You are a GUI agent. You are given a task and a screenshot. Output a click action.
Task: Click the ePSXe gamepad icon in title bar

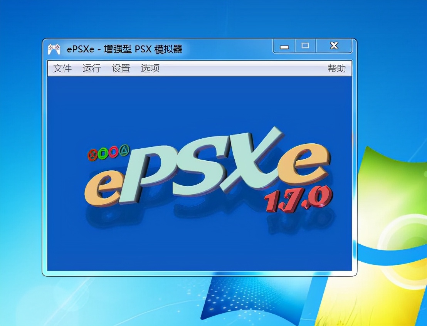(x=54, y=49)
